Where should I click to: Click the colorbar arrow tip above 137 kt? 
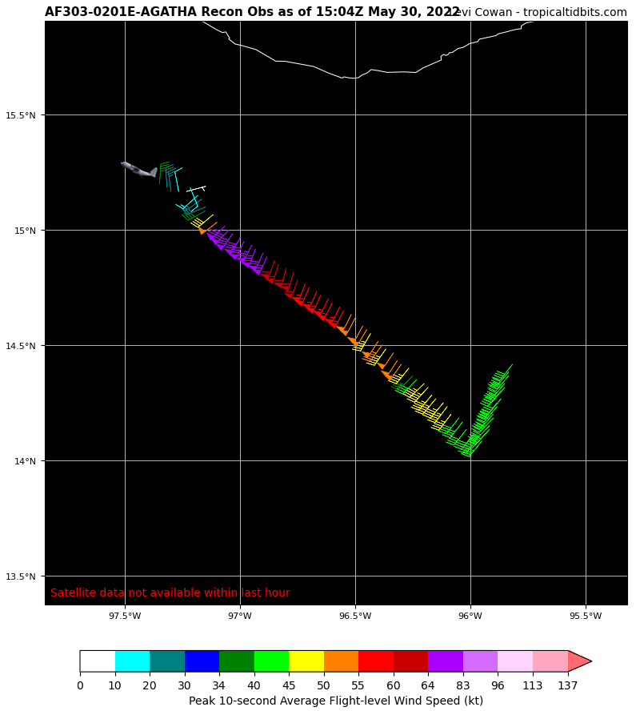click(580, 661)
